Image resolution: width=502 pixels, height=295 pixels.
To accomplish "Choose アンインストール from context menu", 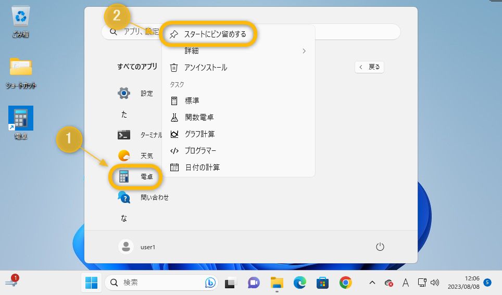I will 239,68.
